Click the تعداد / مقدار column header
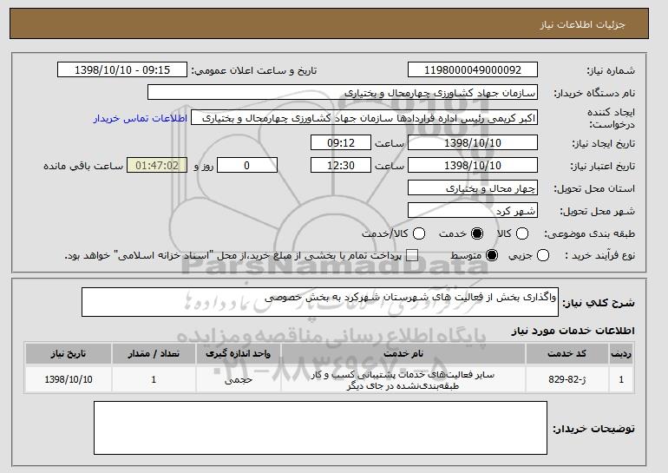Image resolution: width=668 pixels, height=473 pixels. 154,354
